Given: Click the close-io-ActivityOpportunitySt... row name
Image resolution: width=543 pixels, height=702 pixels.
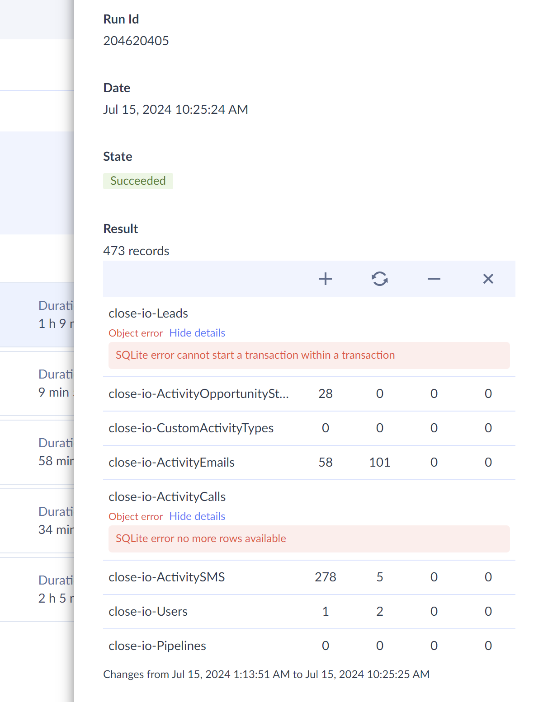Looking at the screenshot, I should (x=198, y=393).
